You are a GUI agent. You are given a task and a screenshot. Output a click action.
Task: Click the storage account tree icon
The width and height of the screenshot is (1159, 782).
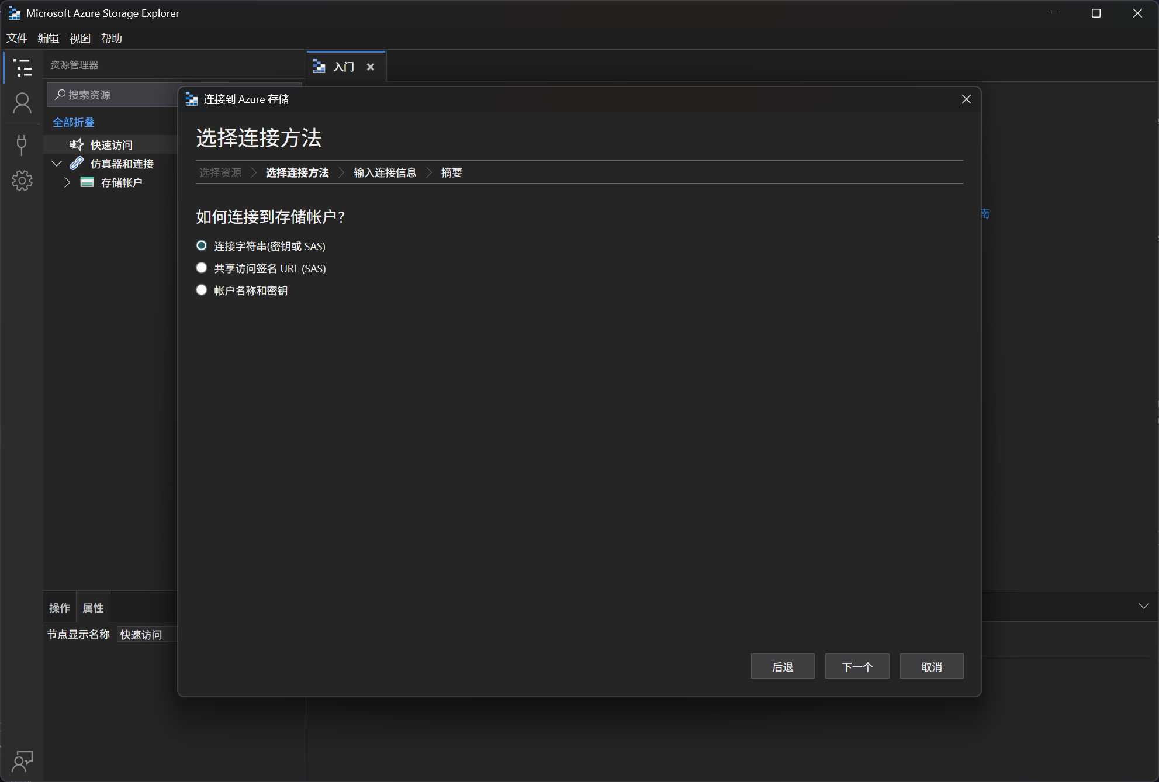coord(87,182)
